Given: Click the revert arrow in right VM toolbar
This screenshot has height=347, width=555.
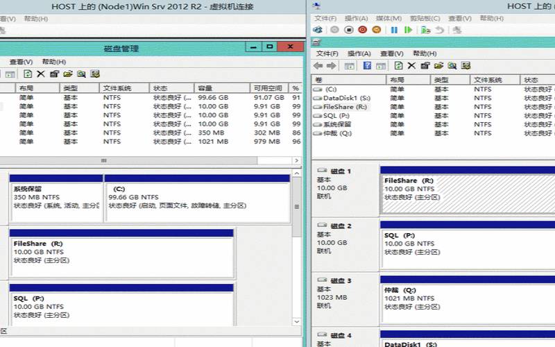Looking at the screenshot, I should pos(440,30).
